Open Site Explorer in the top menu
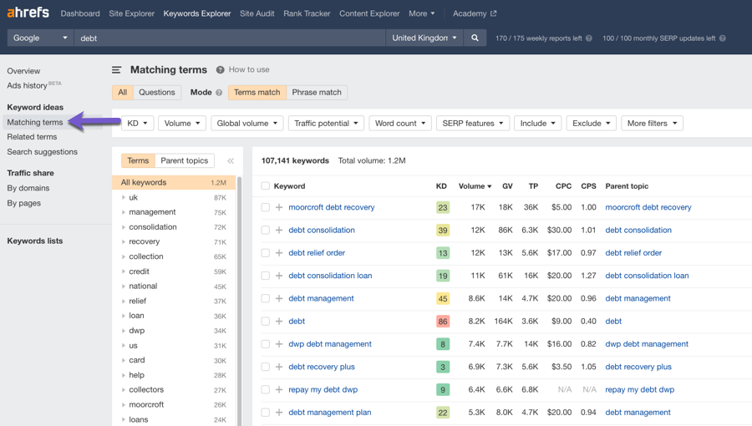The height and width of the screenshot is (426, 752). (131, 13)
